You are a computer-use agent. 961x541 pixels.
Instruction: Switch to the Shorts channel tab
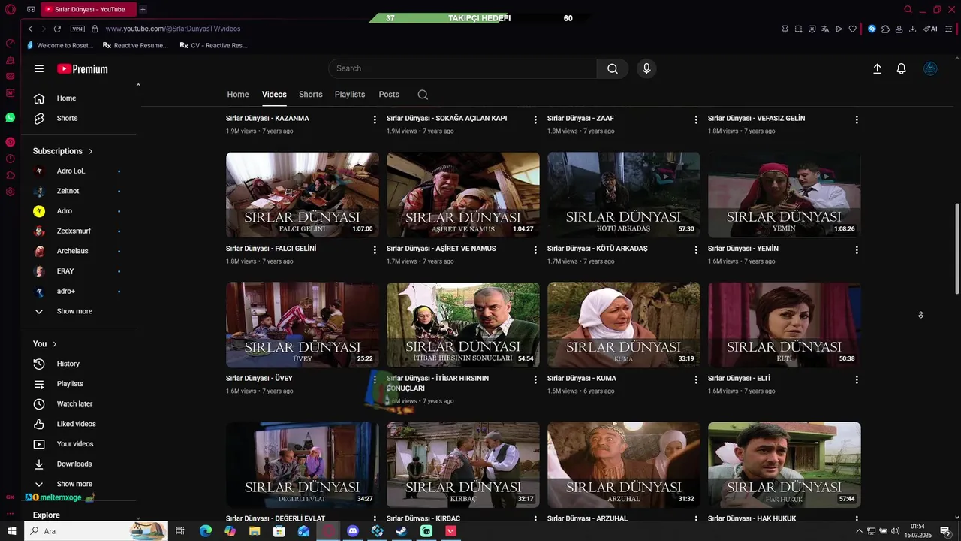click(x=310, y=95)
